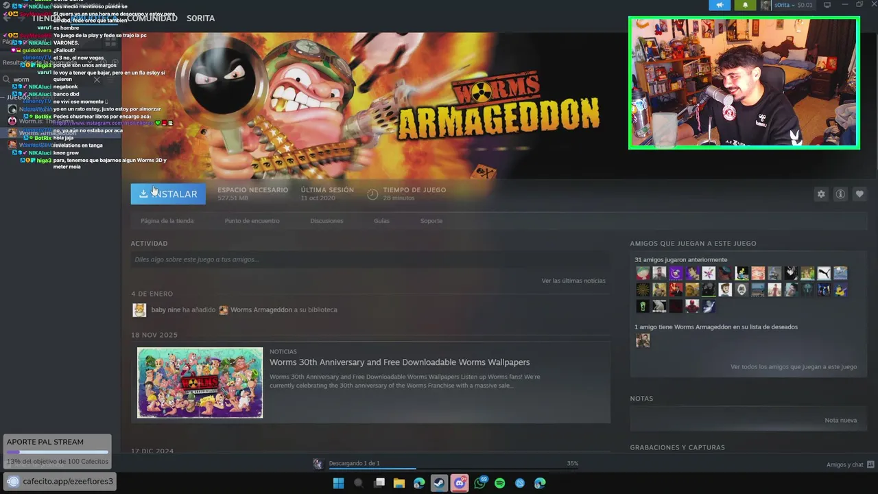Create a Nota nueva
Viewport: 878px width, 494px height.
point(840,421)
